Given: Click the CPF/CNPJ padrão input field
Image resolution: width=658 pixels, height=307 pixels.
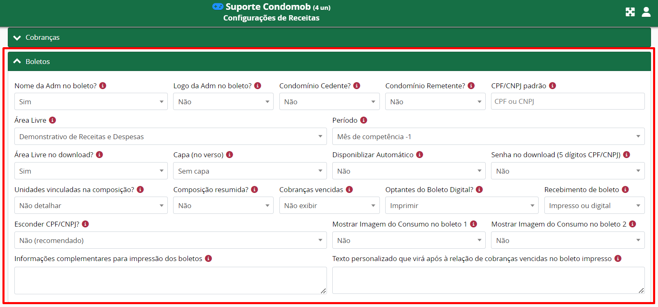Looking at the screenshot, I should click(x=568, y=101).
